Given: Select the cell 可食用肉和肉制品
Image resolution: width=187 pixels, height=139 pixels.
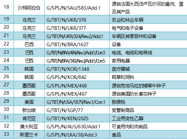Looking at the screenshot, I should click(148, 126).
